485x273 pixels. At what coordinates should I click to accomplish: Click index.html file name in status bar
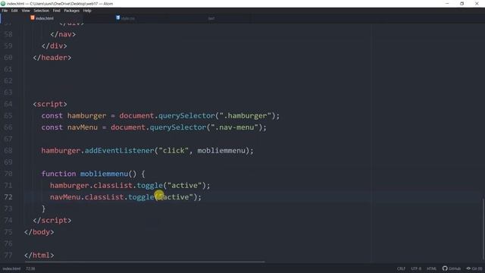pos(12,268)
